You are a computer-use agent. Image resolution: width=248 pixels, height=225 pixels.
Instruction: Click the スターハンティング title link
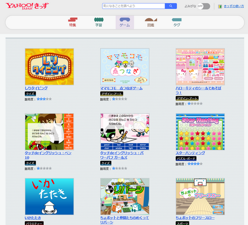pyautogui.click(x=190, y=153)
